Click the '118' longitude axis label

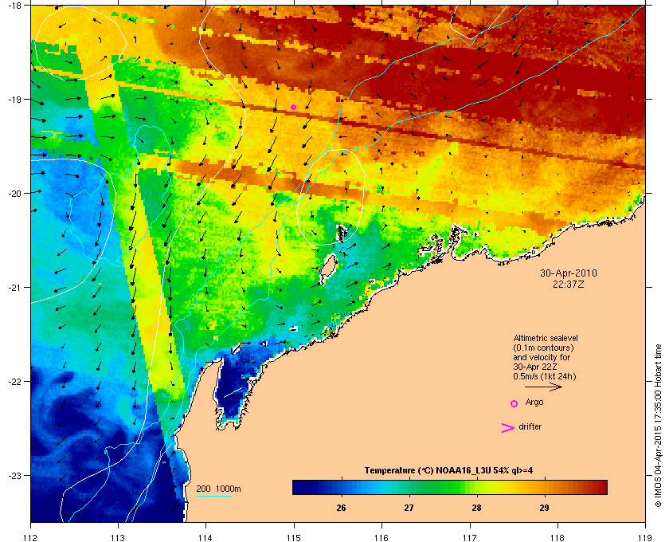point(557,538)
